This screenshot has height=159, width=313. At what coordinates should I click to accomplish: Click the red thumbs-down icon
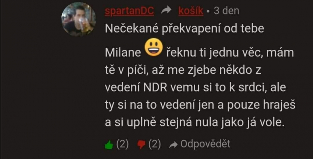click(141, 144)
